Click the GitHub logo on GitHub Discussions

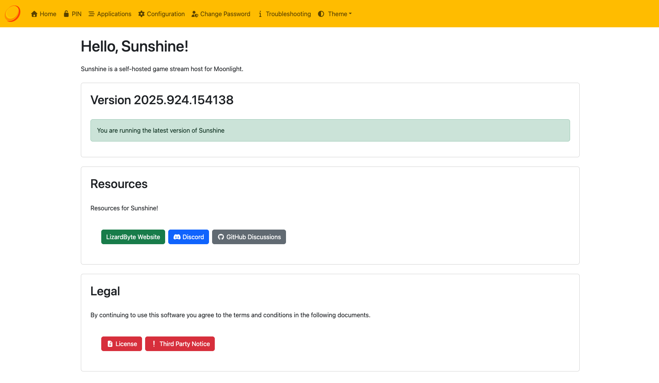coord(221,237)
